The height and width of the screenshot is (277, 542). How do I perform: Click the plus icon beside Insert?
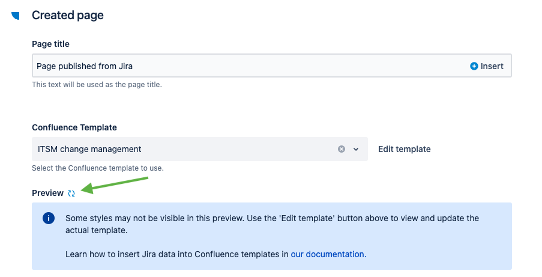point(474,66)
